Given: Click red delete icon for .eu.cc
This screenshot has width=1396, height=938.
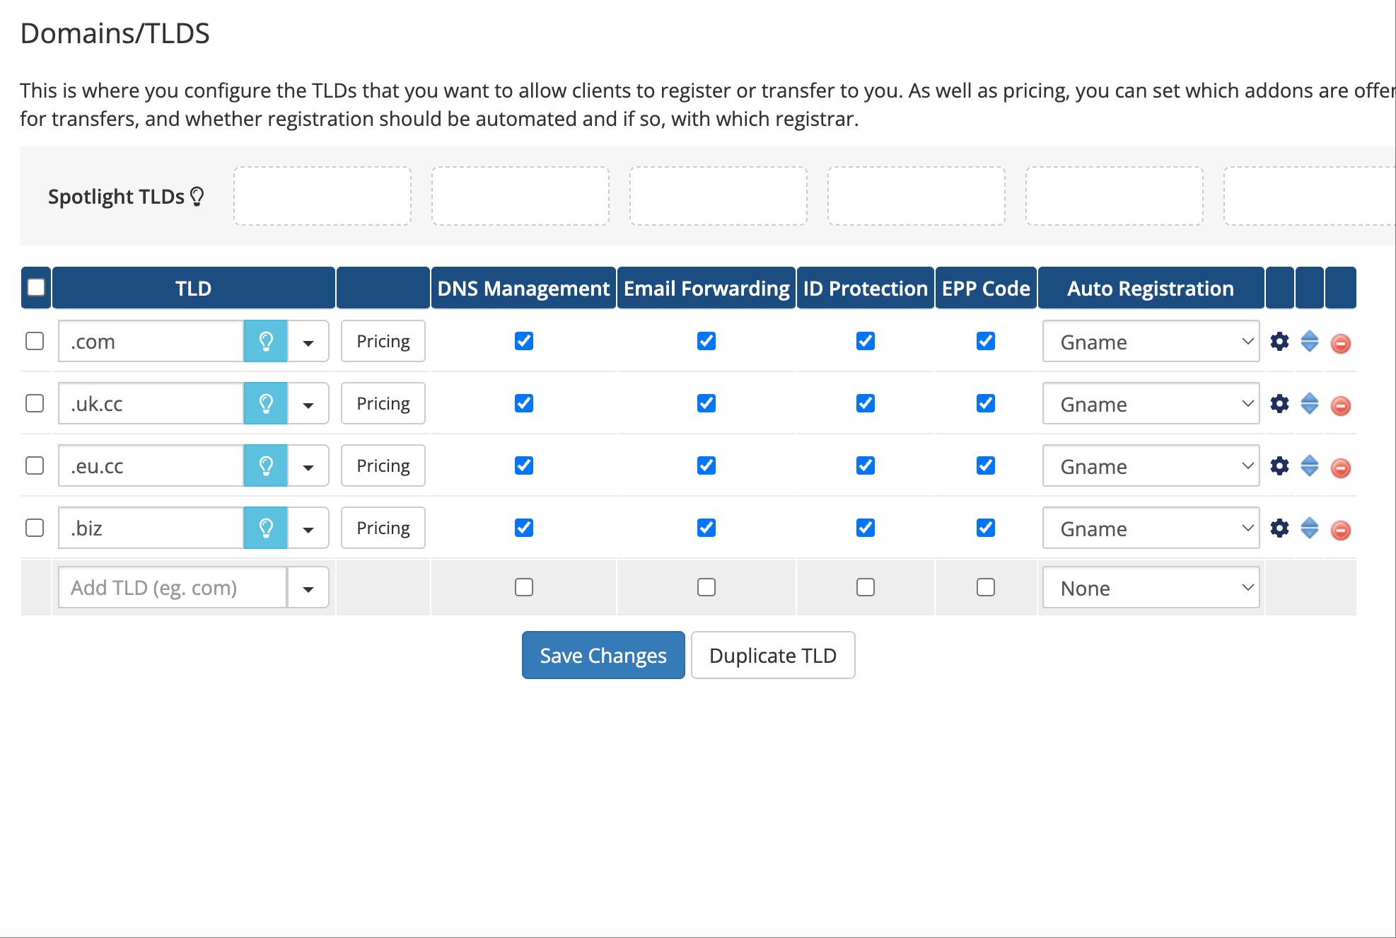Looking at the screenshot, I should click(1340, 468).
